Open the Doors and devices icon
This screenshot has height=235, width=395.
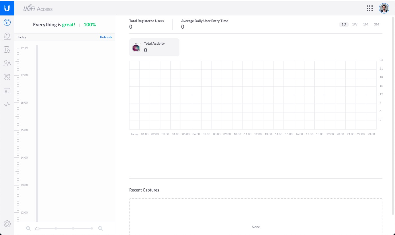(7, 50)
